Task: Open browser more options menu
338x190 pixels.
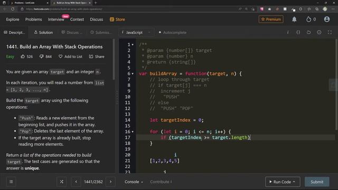Action: (333, 9)
